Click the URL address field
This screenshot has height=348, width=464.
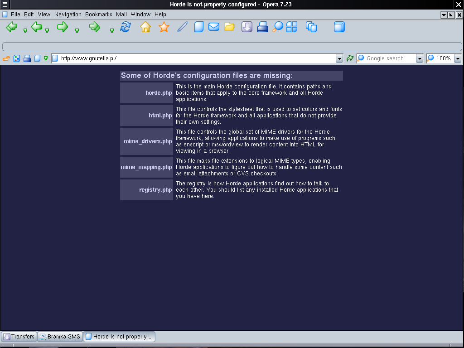[x=195, y=58]
